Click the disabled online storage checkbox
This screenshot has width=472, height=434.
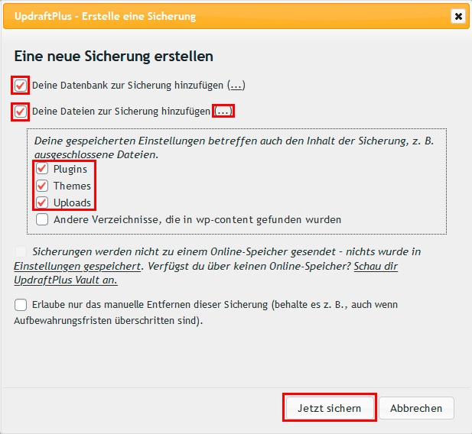click(x=21, y=251)
